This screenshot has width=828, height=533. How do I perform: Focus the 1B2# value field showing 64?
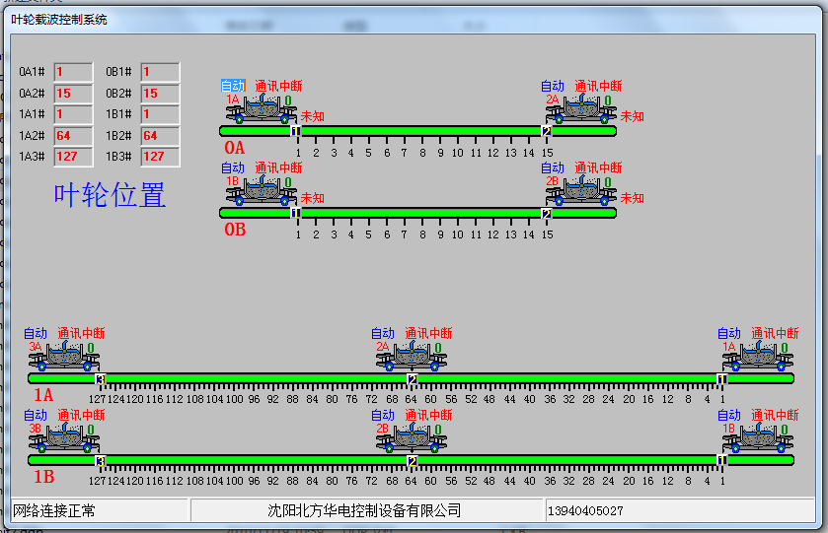point(160,136)
